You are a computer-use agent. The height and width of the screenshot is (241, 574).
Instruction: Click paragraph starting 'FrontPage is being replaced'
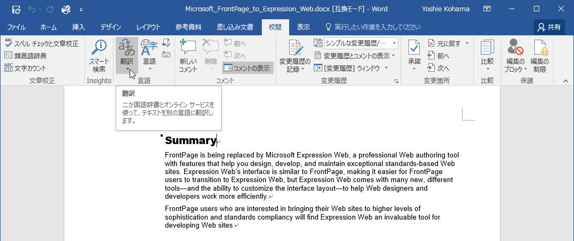(x=312, y=176)
